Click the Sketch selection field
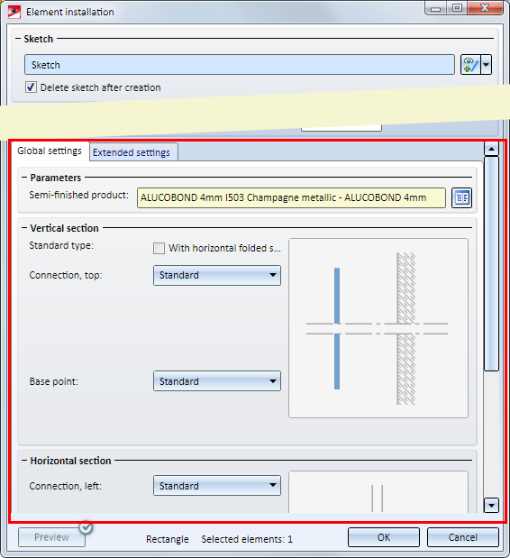The image size is (510, 558). pos(240,65)
